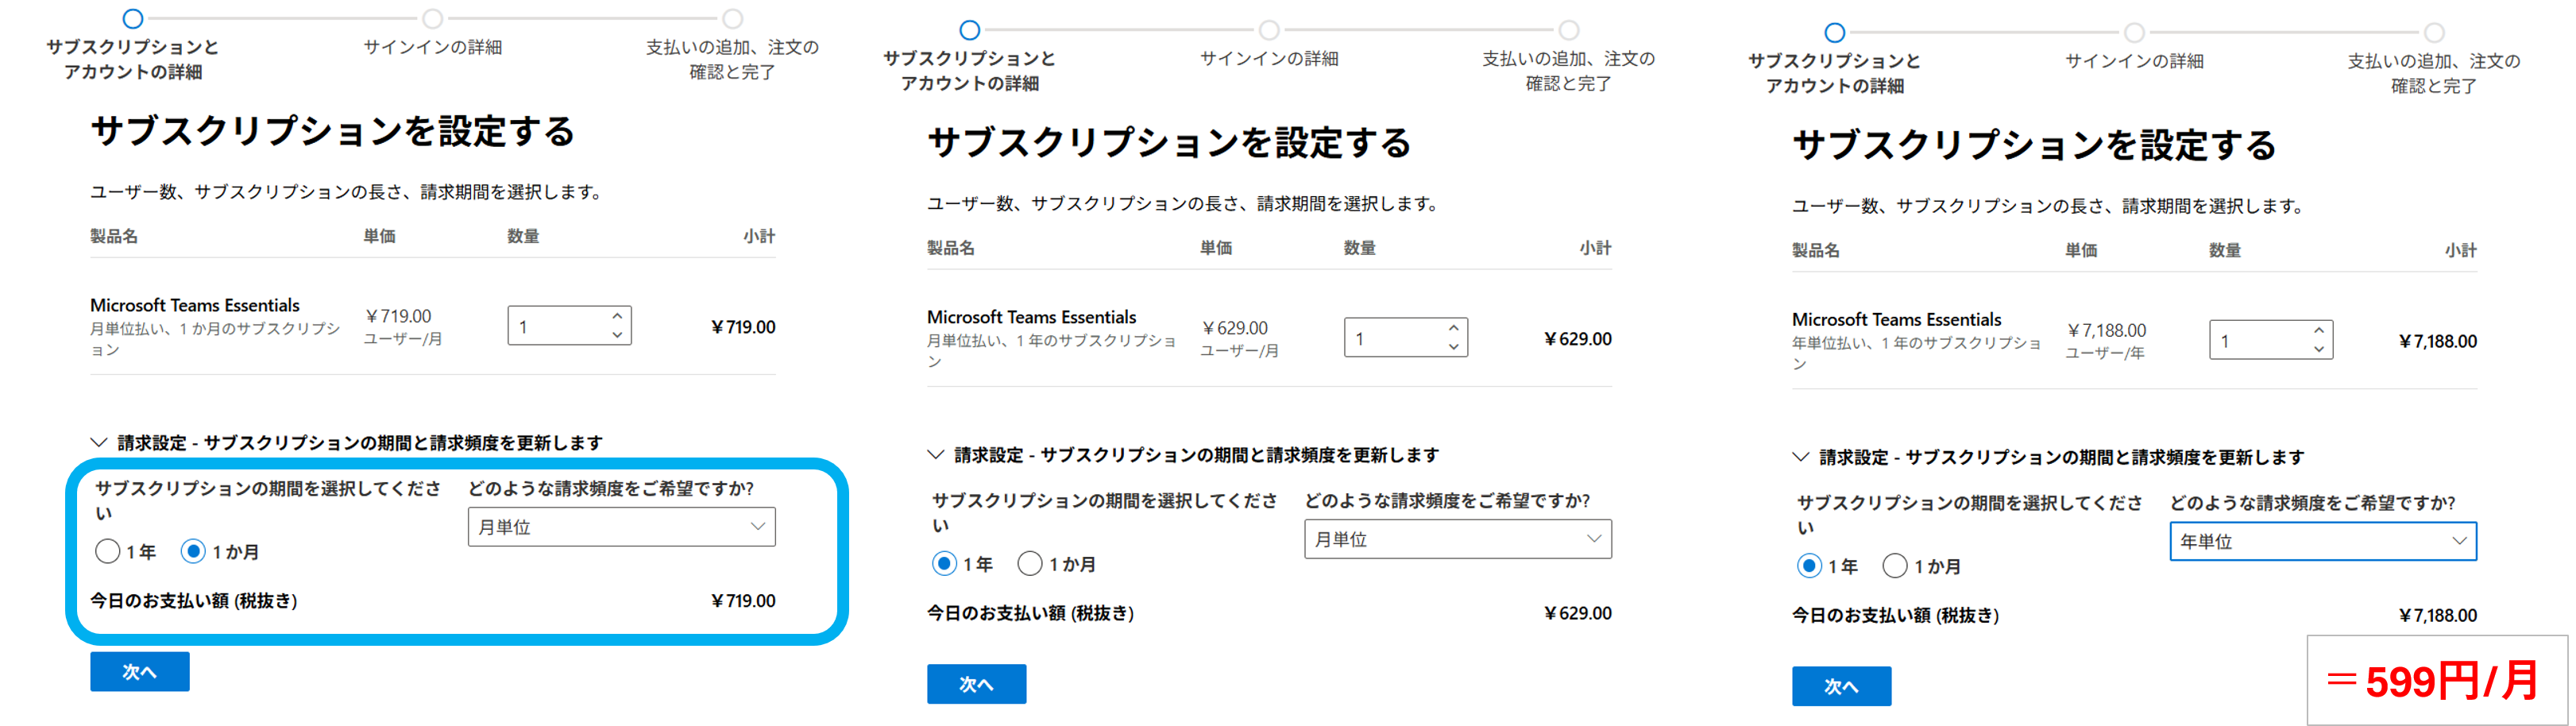
Task: Click 今日のお支払い額 total ¥7,188.00
Action: 2438,615
